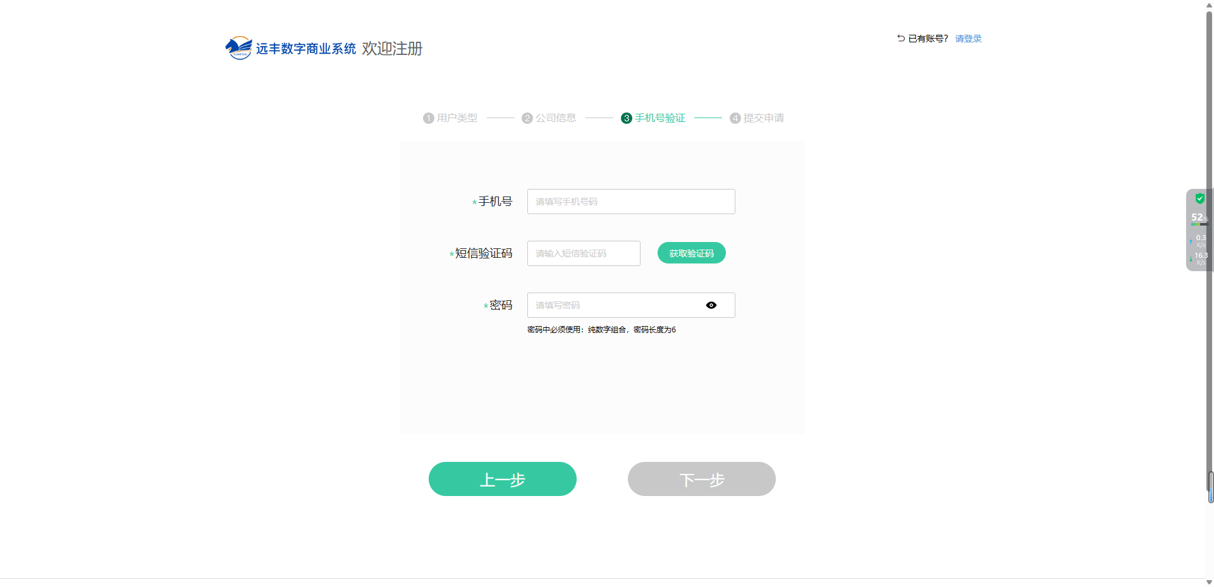Select step 2 circle 公司信息
1214x587 pixels.
(527, 118)
